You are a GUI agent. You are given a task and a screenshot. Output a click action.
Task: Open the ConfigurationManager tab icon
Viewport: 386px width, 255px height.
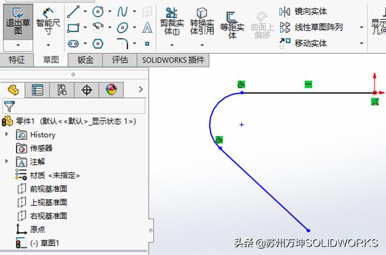(x=62, y=89)
